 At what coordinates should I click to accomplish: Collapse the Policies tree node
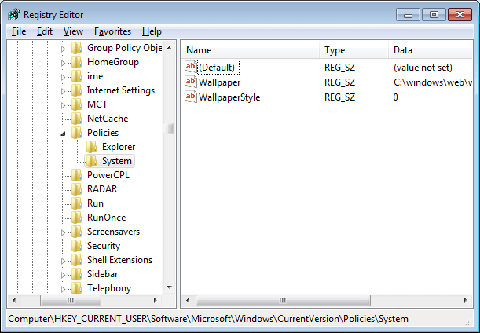[64, 134]
